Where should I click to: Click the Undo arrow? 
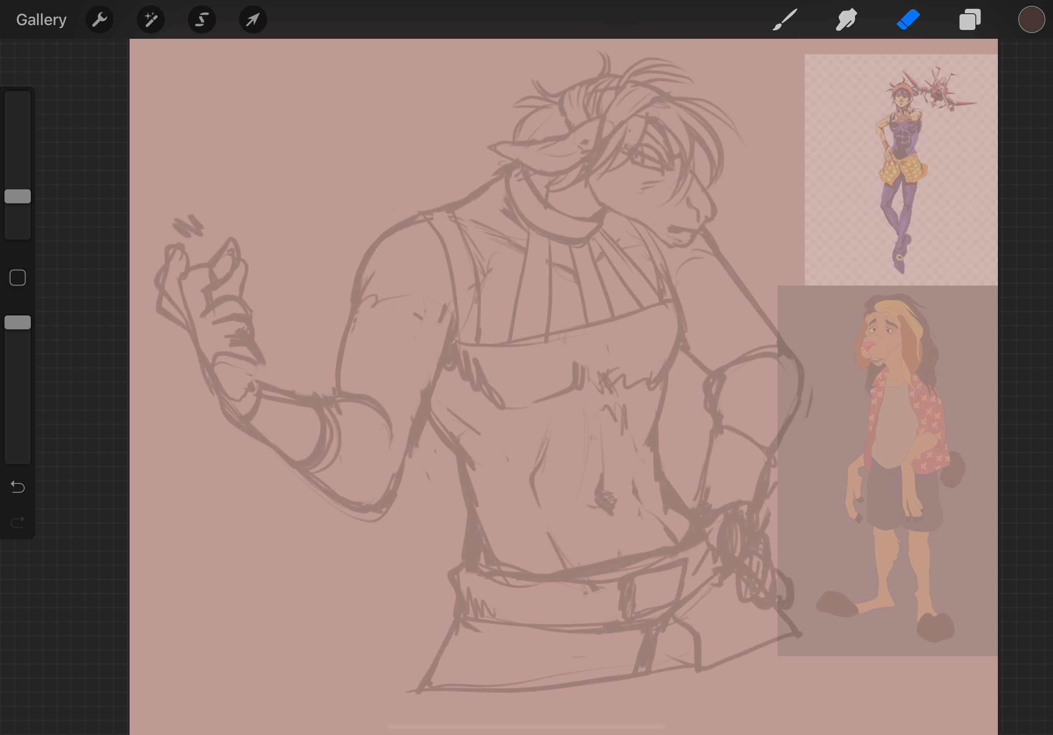[x=18, y=486]
